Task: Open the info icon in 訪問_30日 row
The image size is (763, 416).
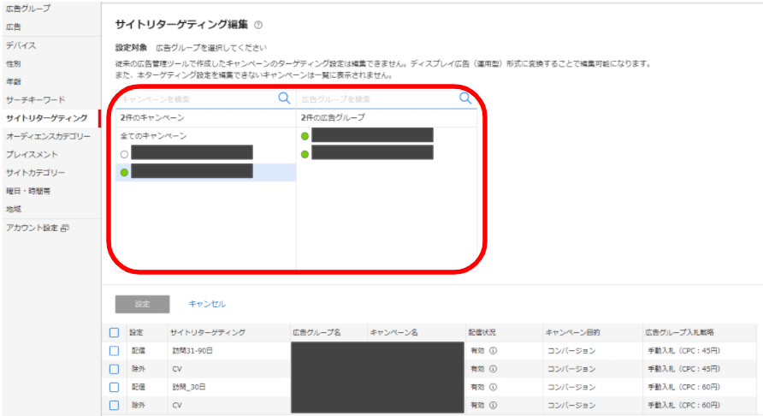Action: (494, 387)
